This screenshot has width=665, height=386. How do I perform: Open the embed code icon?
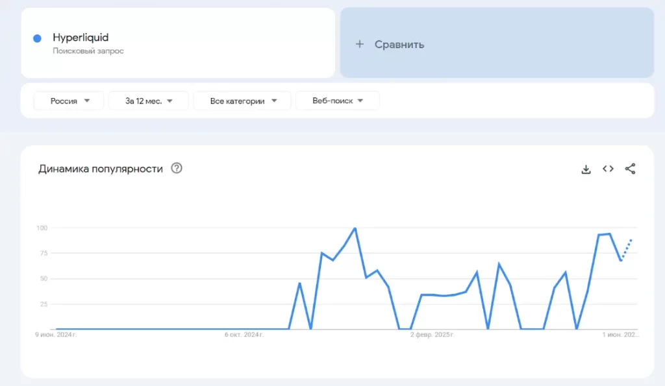pos(608,169)
